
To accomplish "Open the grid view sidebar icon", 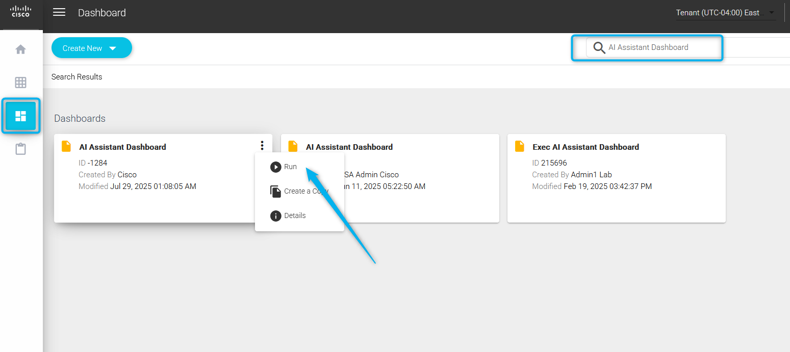I will click(x=20, y=83).
